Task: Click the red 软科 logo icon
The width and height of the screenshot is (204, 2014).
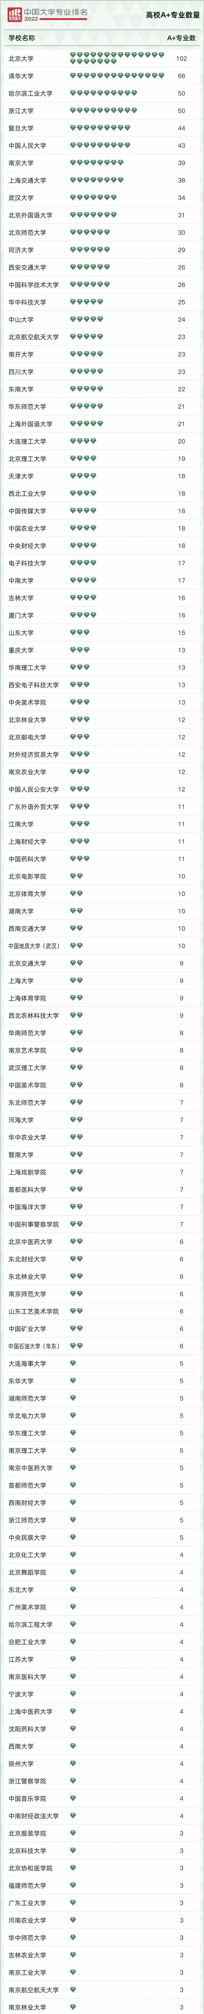Action: tap(15, 14)
